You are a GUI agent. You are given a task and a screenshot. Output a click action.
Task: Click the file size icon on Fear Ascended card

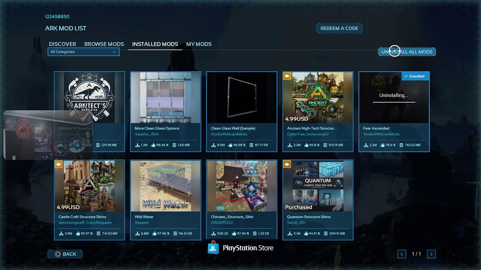402,145
